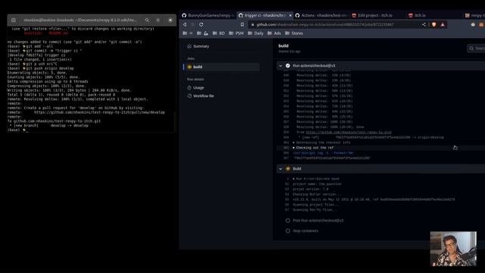Screen dimensions: 485x273
Task: Click the Stop containers pending circle icon
Action: click(288, 231)
